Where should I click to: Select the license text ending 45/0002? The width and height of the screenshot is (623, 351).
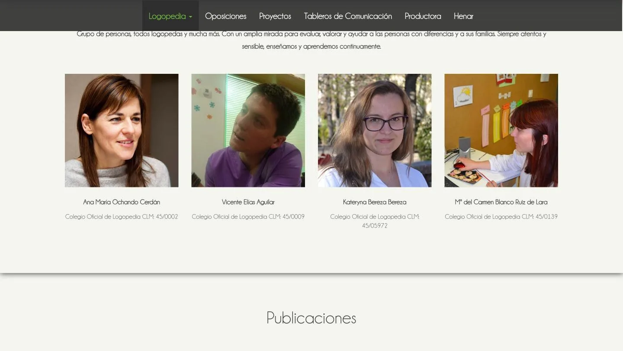122,217
